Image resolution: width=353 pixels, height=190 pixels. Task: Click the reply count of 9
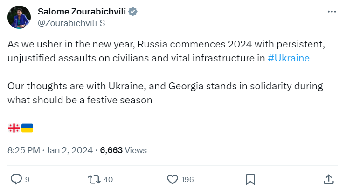coord(28,179)
